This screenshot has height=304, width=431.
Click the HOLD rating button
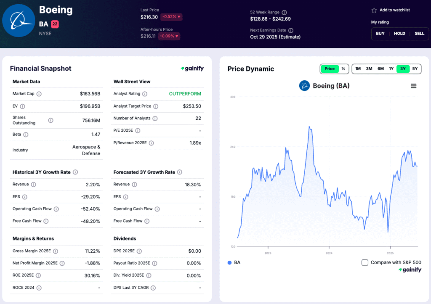(399, 34)
